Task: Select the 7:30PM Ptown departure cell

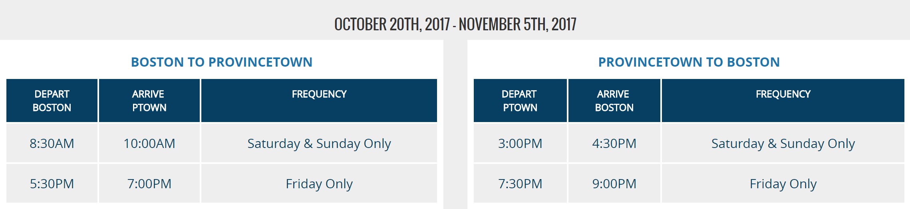Action: [520, 184]
